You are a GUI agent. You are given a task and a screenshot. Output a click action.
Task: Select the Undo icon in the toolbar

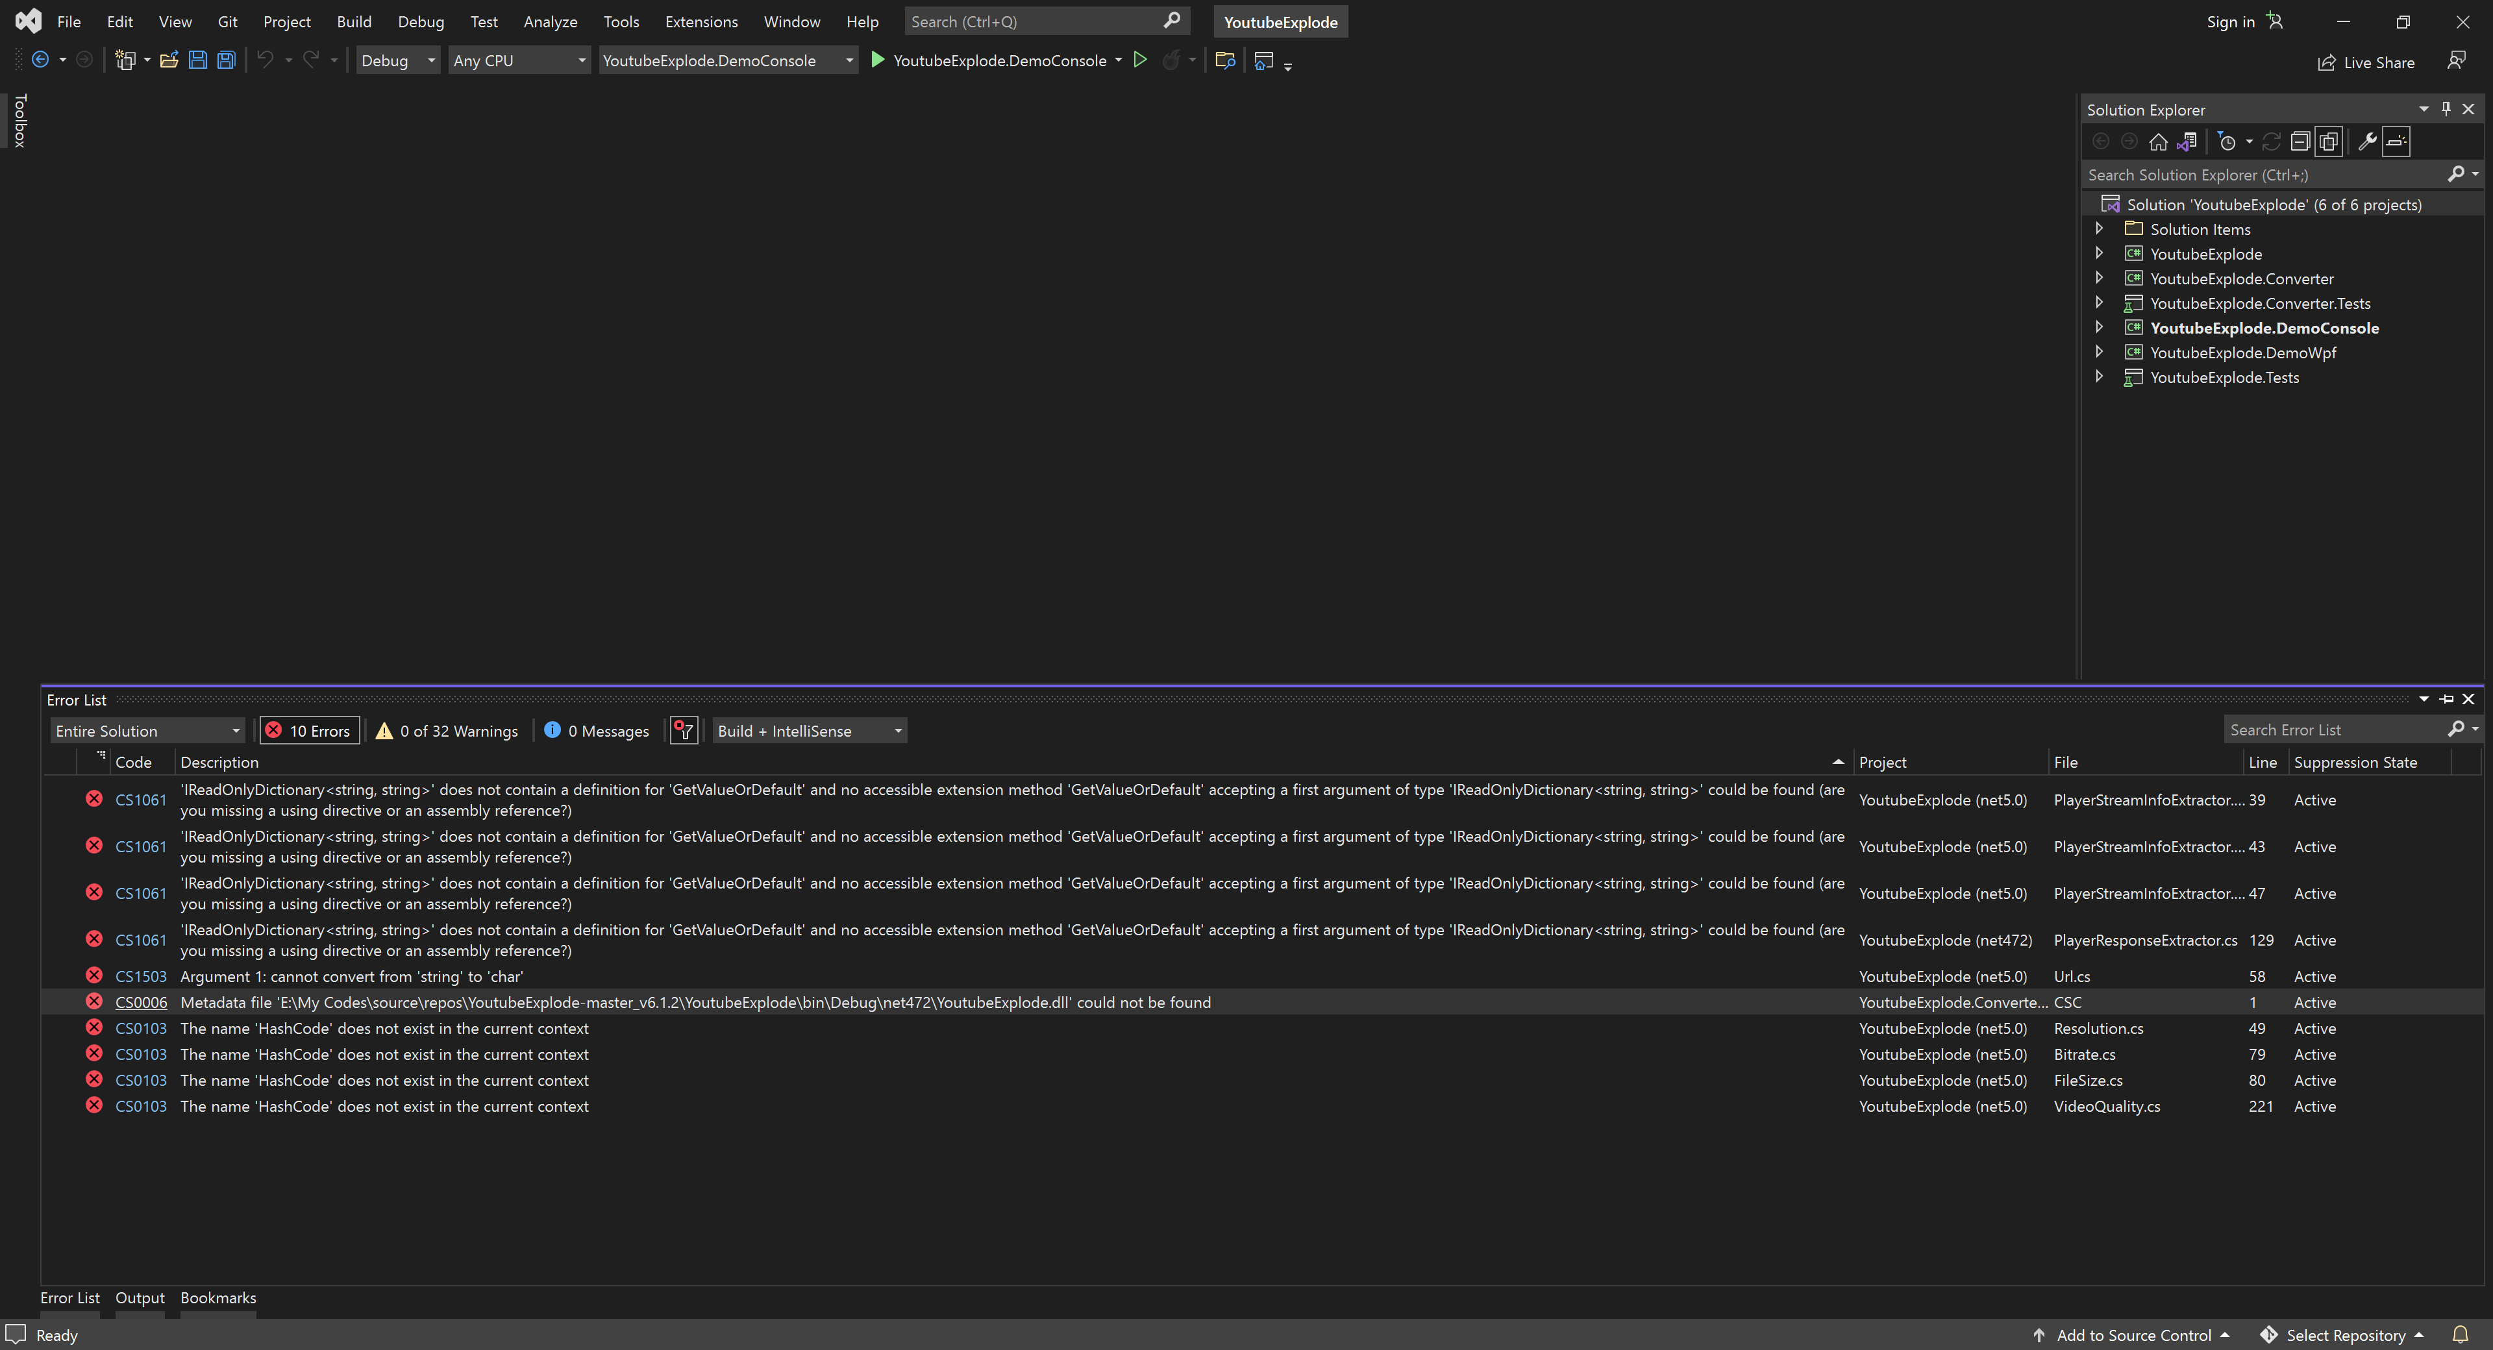coord(265,59)
